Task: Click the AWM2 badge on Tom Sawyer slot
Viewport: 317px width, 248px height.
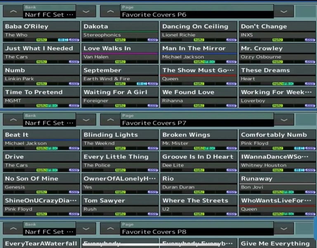Action: click(120, 214)
